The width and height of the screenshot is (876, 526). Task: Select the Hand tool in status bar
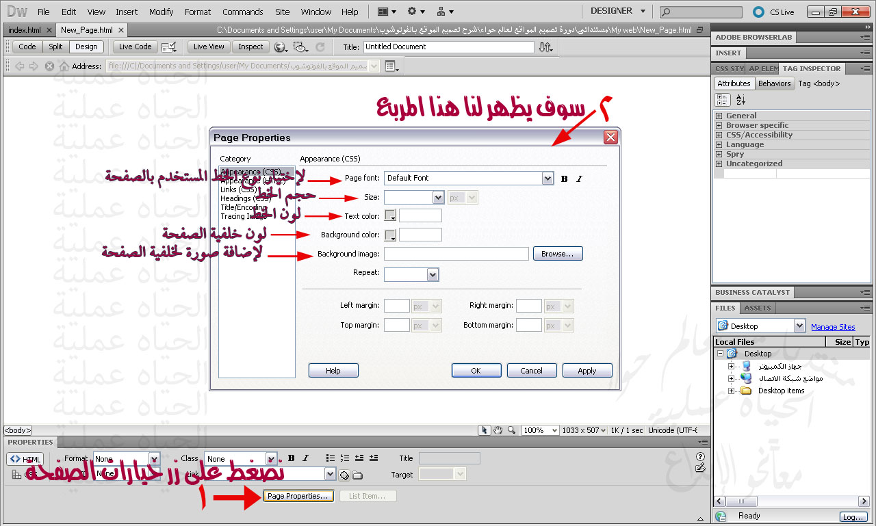[x=498, y=430]
